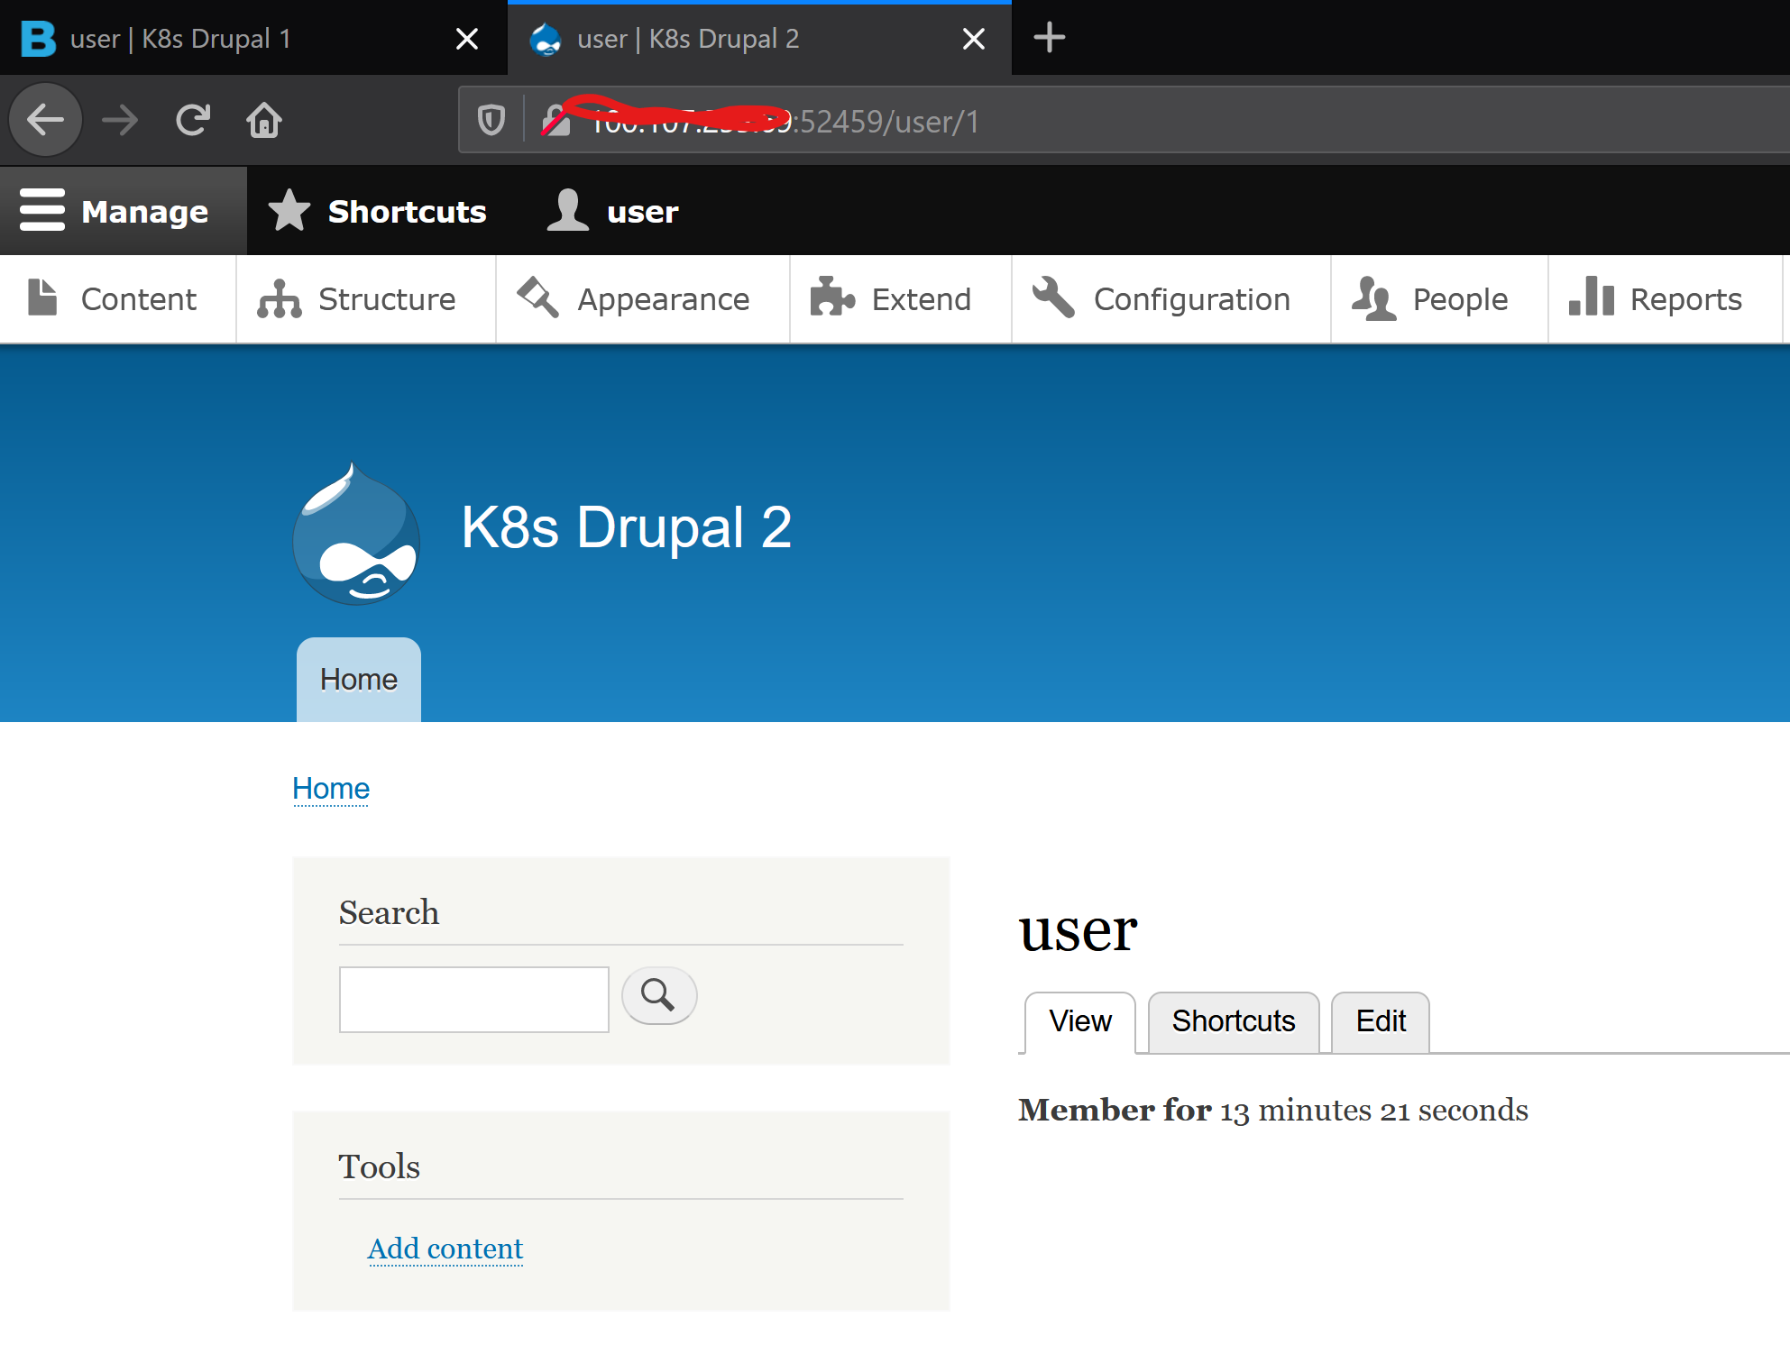Open the People admin section
Viewport: 1790px width, 1354px height.
coord(1439,298)
